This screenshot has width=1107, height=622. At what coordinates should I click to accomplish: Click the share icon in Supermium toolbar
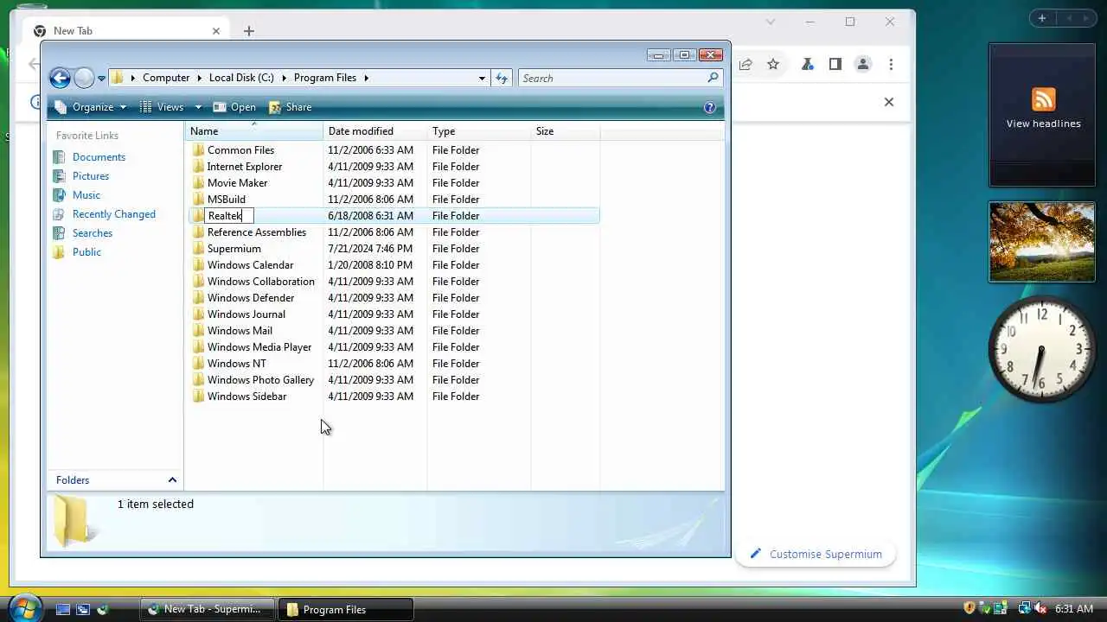pos(745,64)
